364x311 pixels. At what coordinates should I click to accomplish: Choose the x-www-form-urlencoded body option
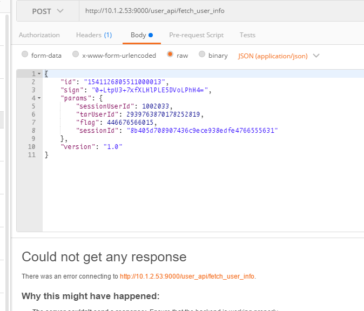(76, 55)
